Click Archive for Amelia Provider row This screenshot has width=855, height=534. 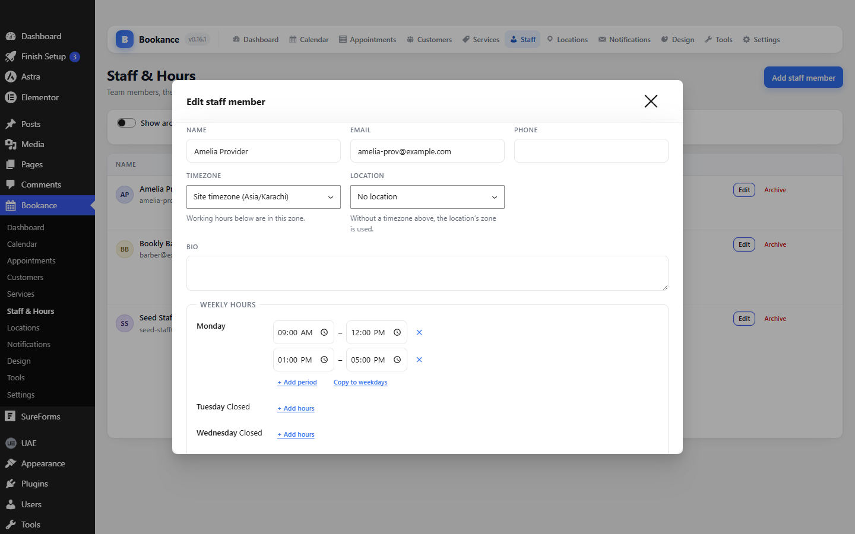(775, 190)
